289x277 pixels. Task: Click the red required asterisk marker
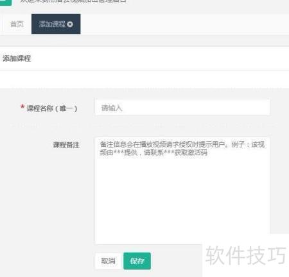pos(22,106)
